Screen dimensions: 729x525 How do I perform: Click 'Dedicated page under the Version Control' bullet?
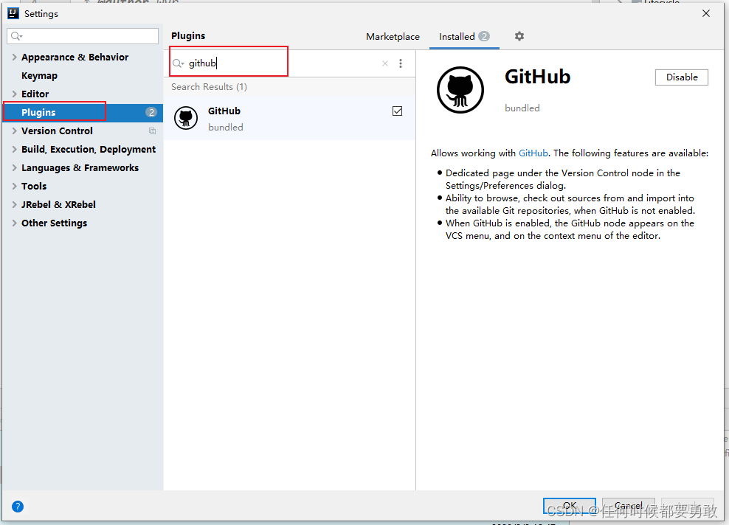click(x=562, y=179)
